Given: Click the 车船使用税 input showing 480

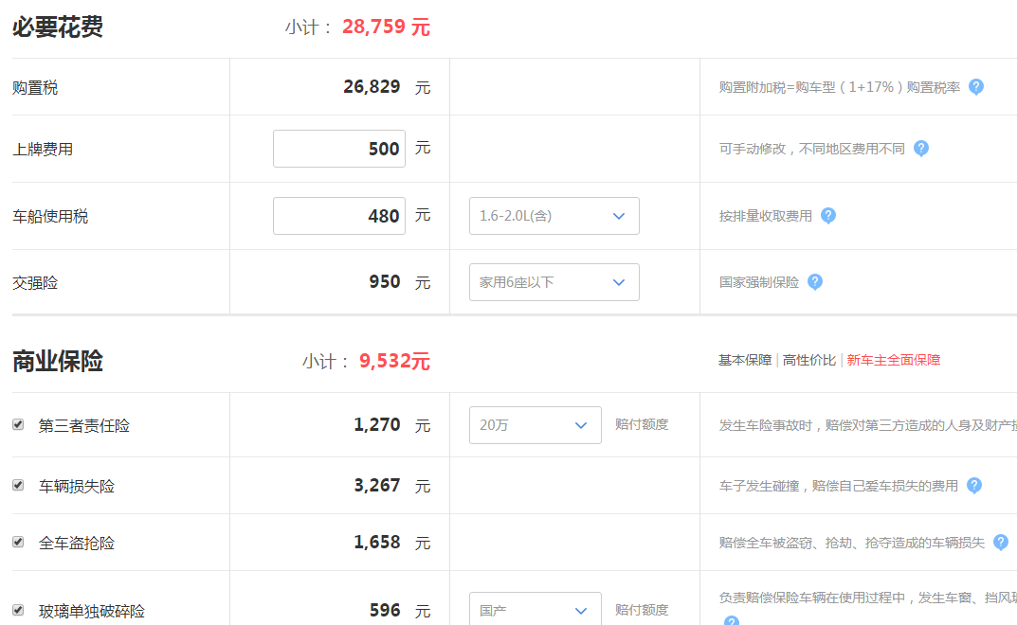Looking at the screenshot, I should [339, 216].
